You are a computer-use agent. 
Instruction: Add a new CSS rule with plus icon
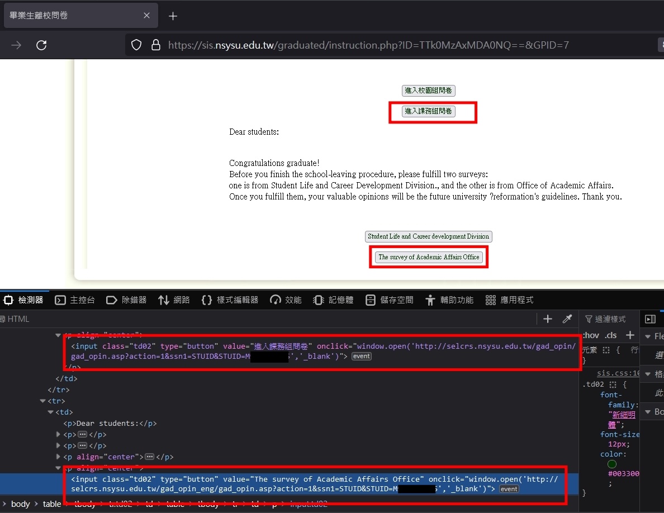pyautogui.click(x=630, y=335)
